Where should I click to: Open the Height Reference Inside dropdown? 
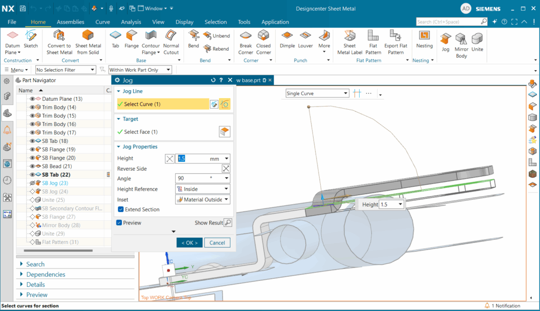click(202, 189)
